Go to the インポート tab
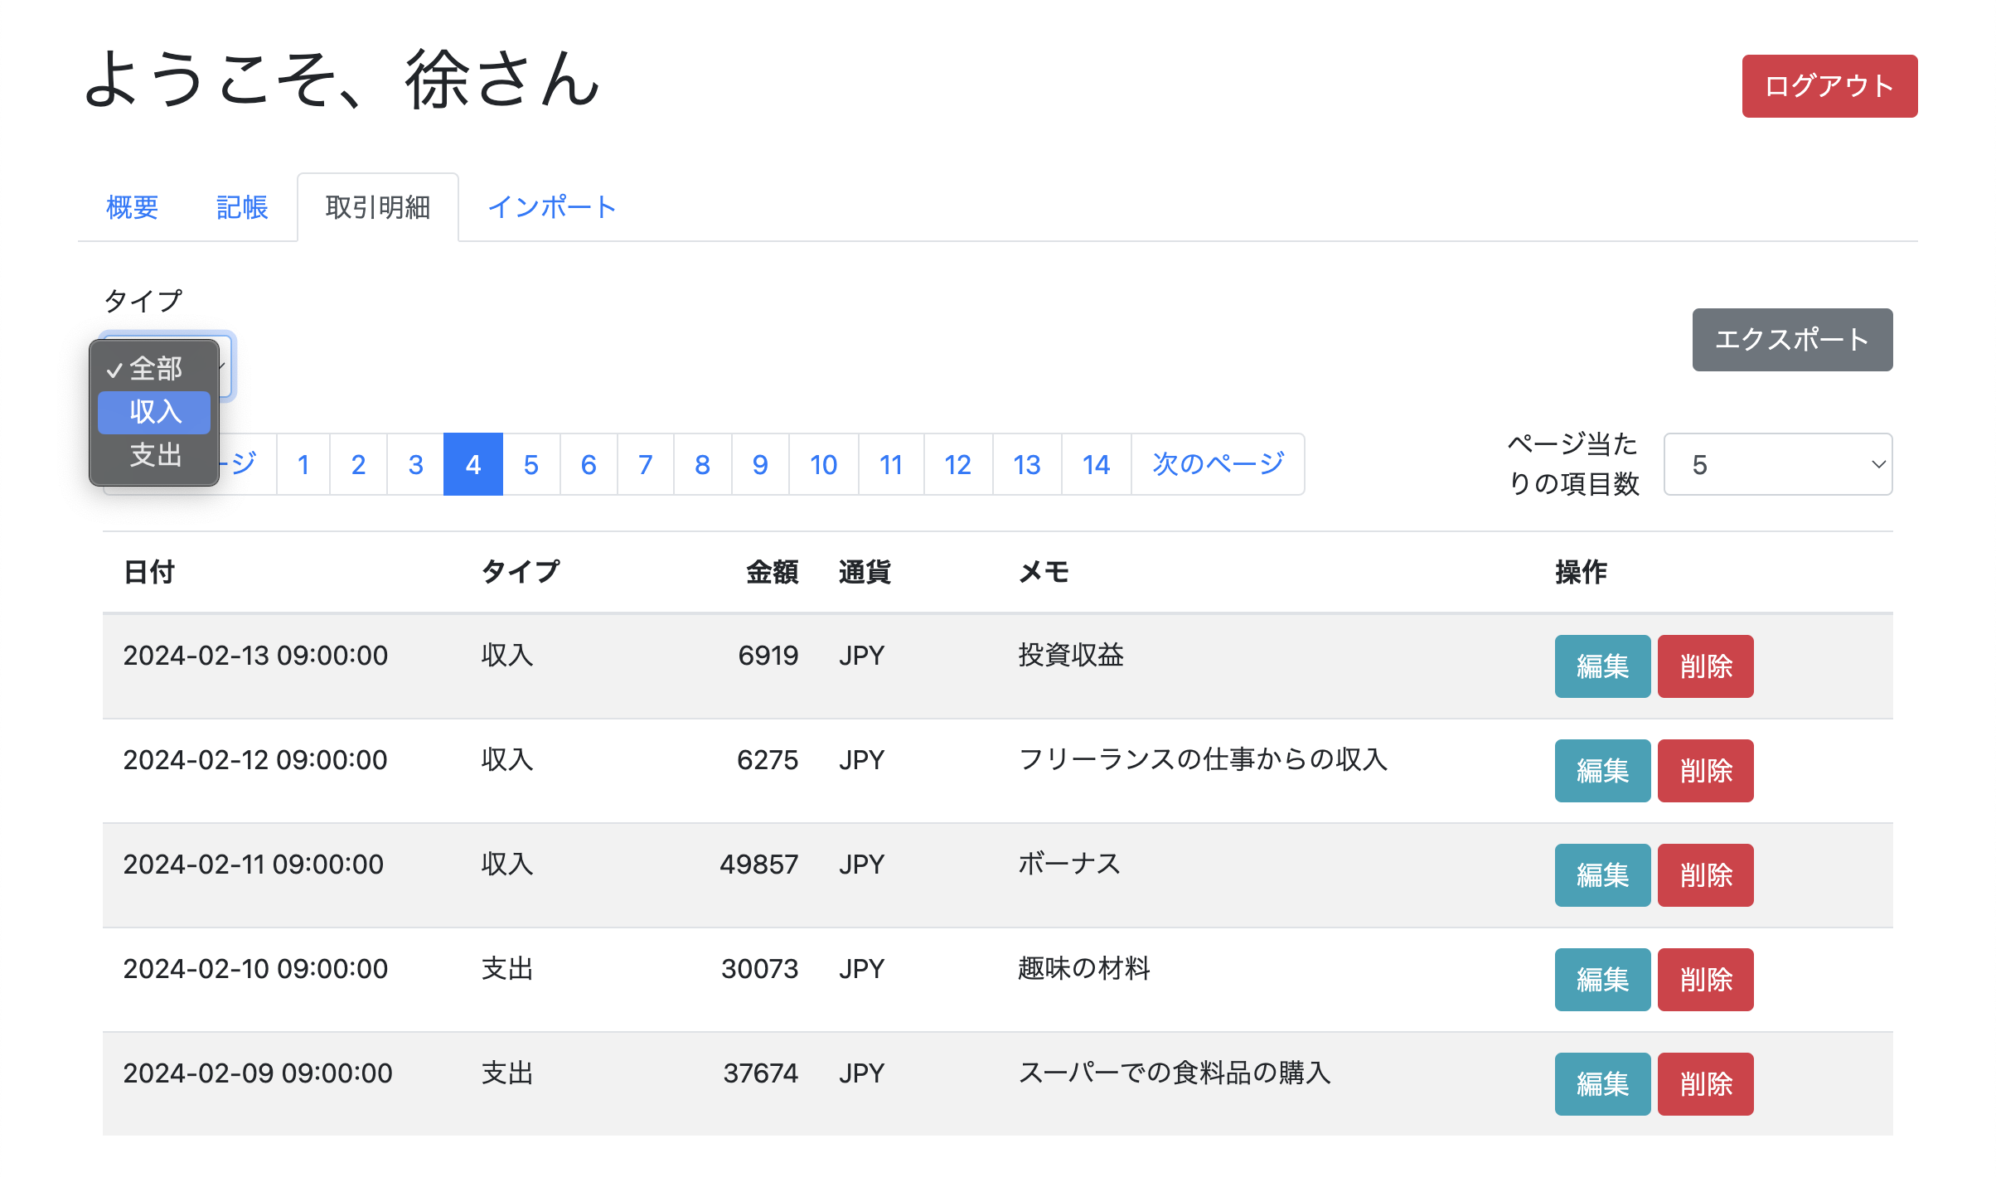 pos(552,207)
